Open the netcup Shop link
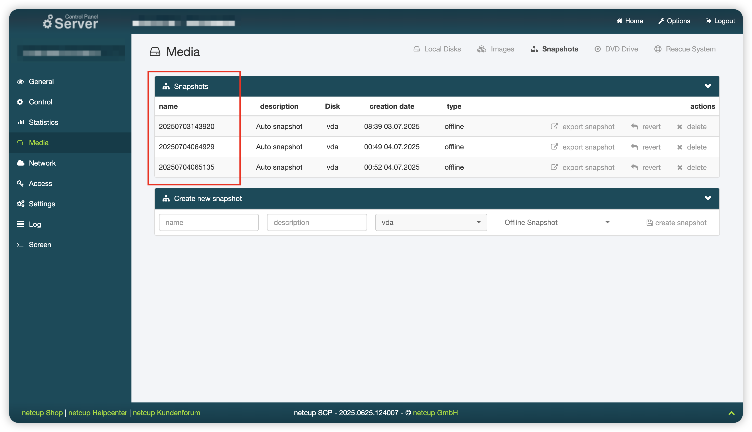Image resolution: width=752 pixels, height=432 pixels. [x=42, y=413]
